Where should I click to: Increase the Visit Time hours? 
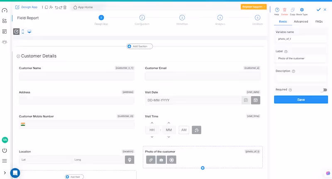(x=152, y=123)
